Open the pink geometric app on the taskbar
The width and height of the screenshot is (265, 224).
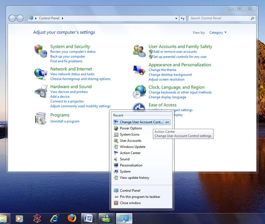click(37, 218)
